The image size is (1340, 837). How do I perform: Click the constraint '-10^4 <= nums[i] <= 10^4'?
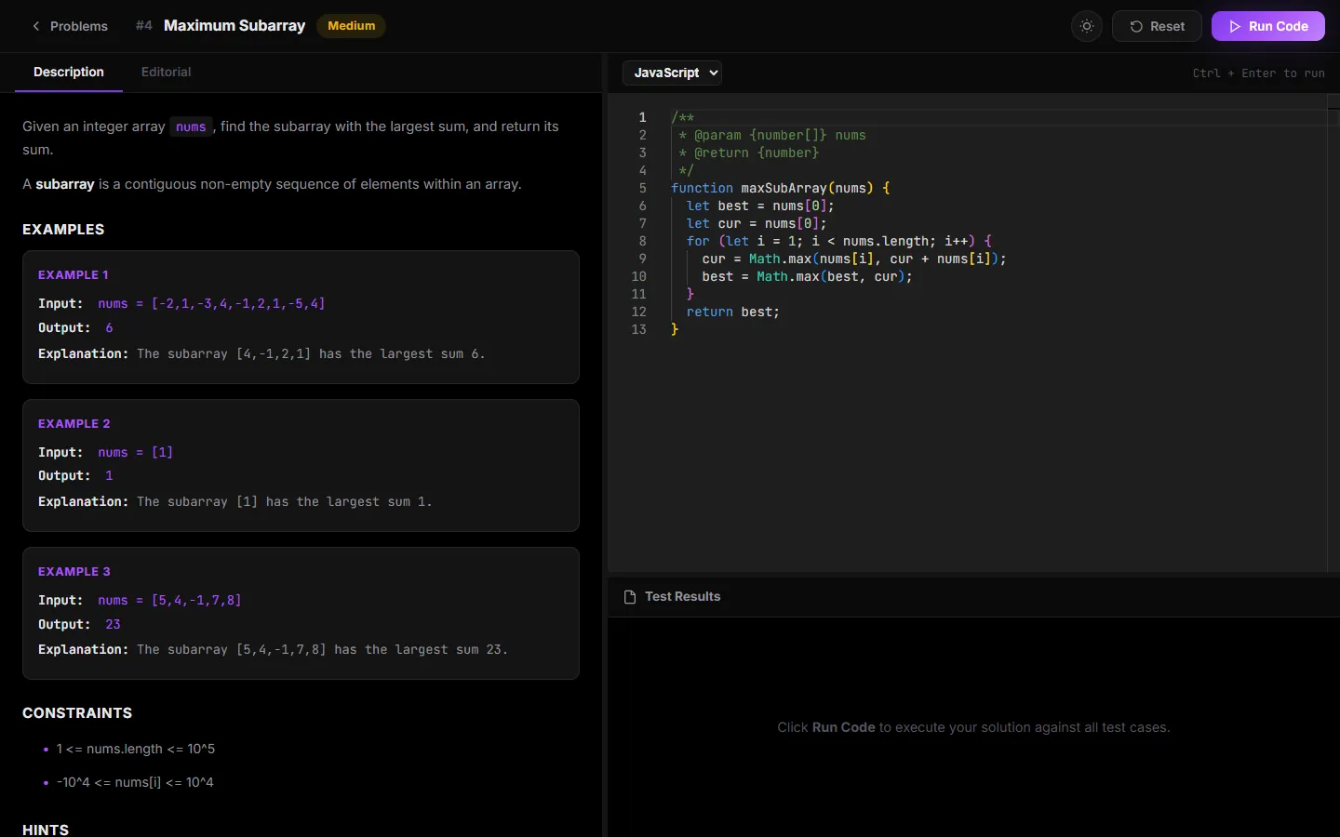(x=135, y=782)
